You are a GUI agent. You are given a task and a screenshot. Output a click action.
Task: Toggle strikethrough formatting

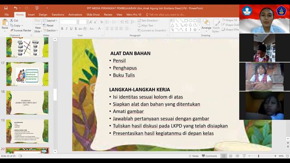pyautogui.click(x=80, y=29)
